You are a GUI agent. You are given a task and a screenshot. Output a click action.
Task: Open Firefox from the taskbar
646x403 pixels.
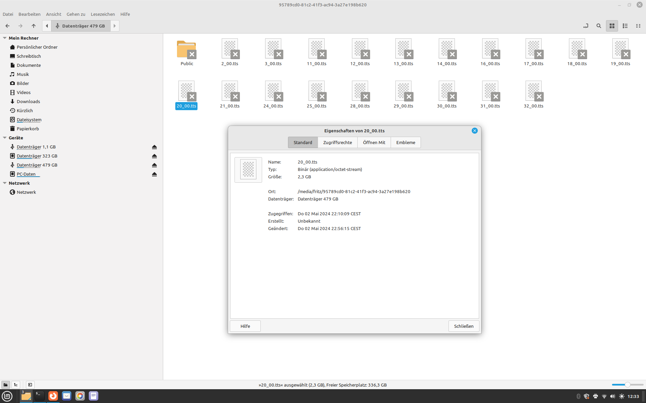click(x=53, y=396)
